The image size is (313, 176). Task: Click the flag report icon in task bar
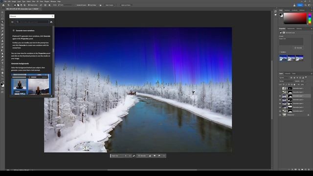click(x=159, y=155)
